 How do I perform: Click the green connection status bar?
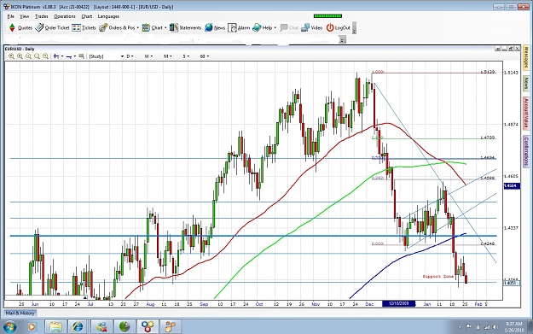327,16
